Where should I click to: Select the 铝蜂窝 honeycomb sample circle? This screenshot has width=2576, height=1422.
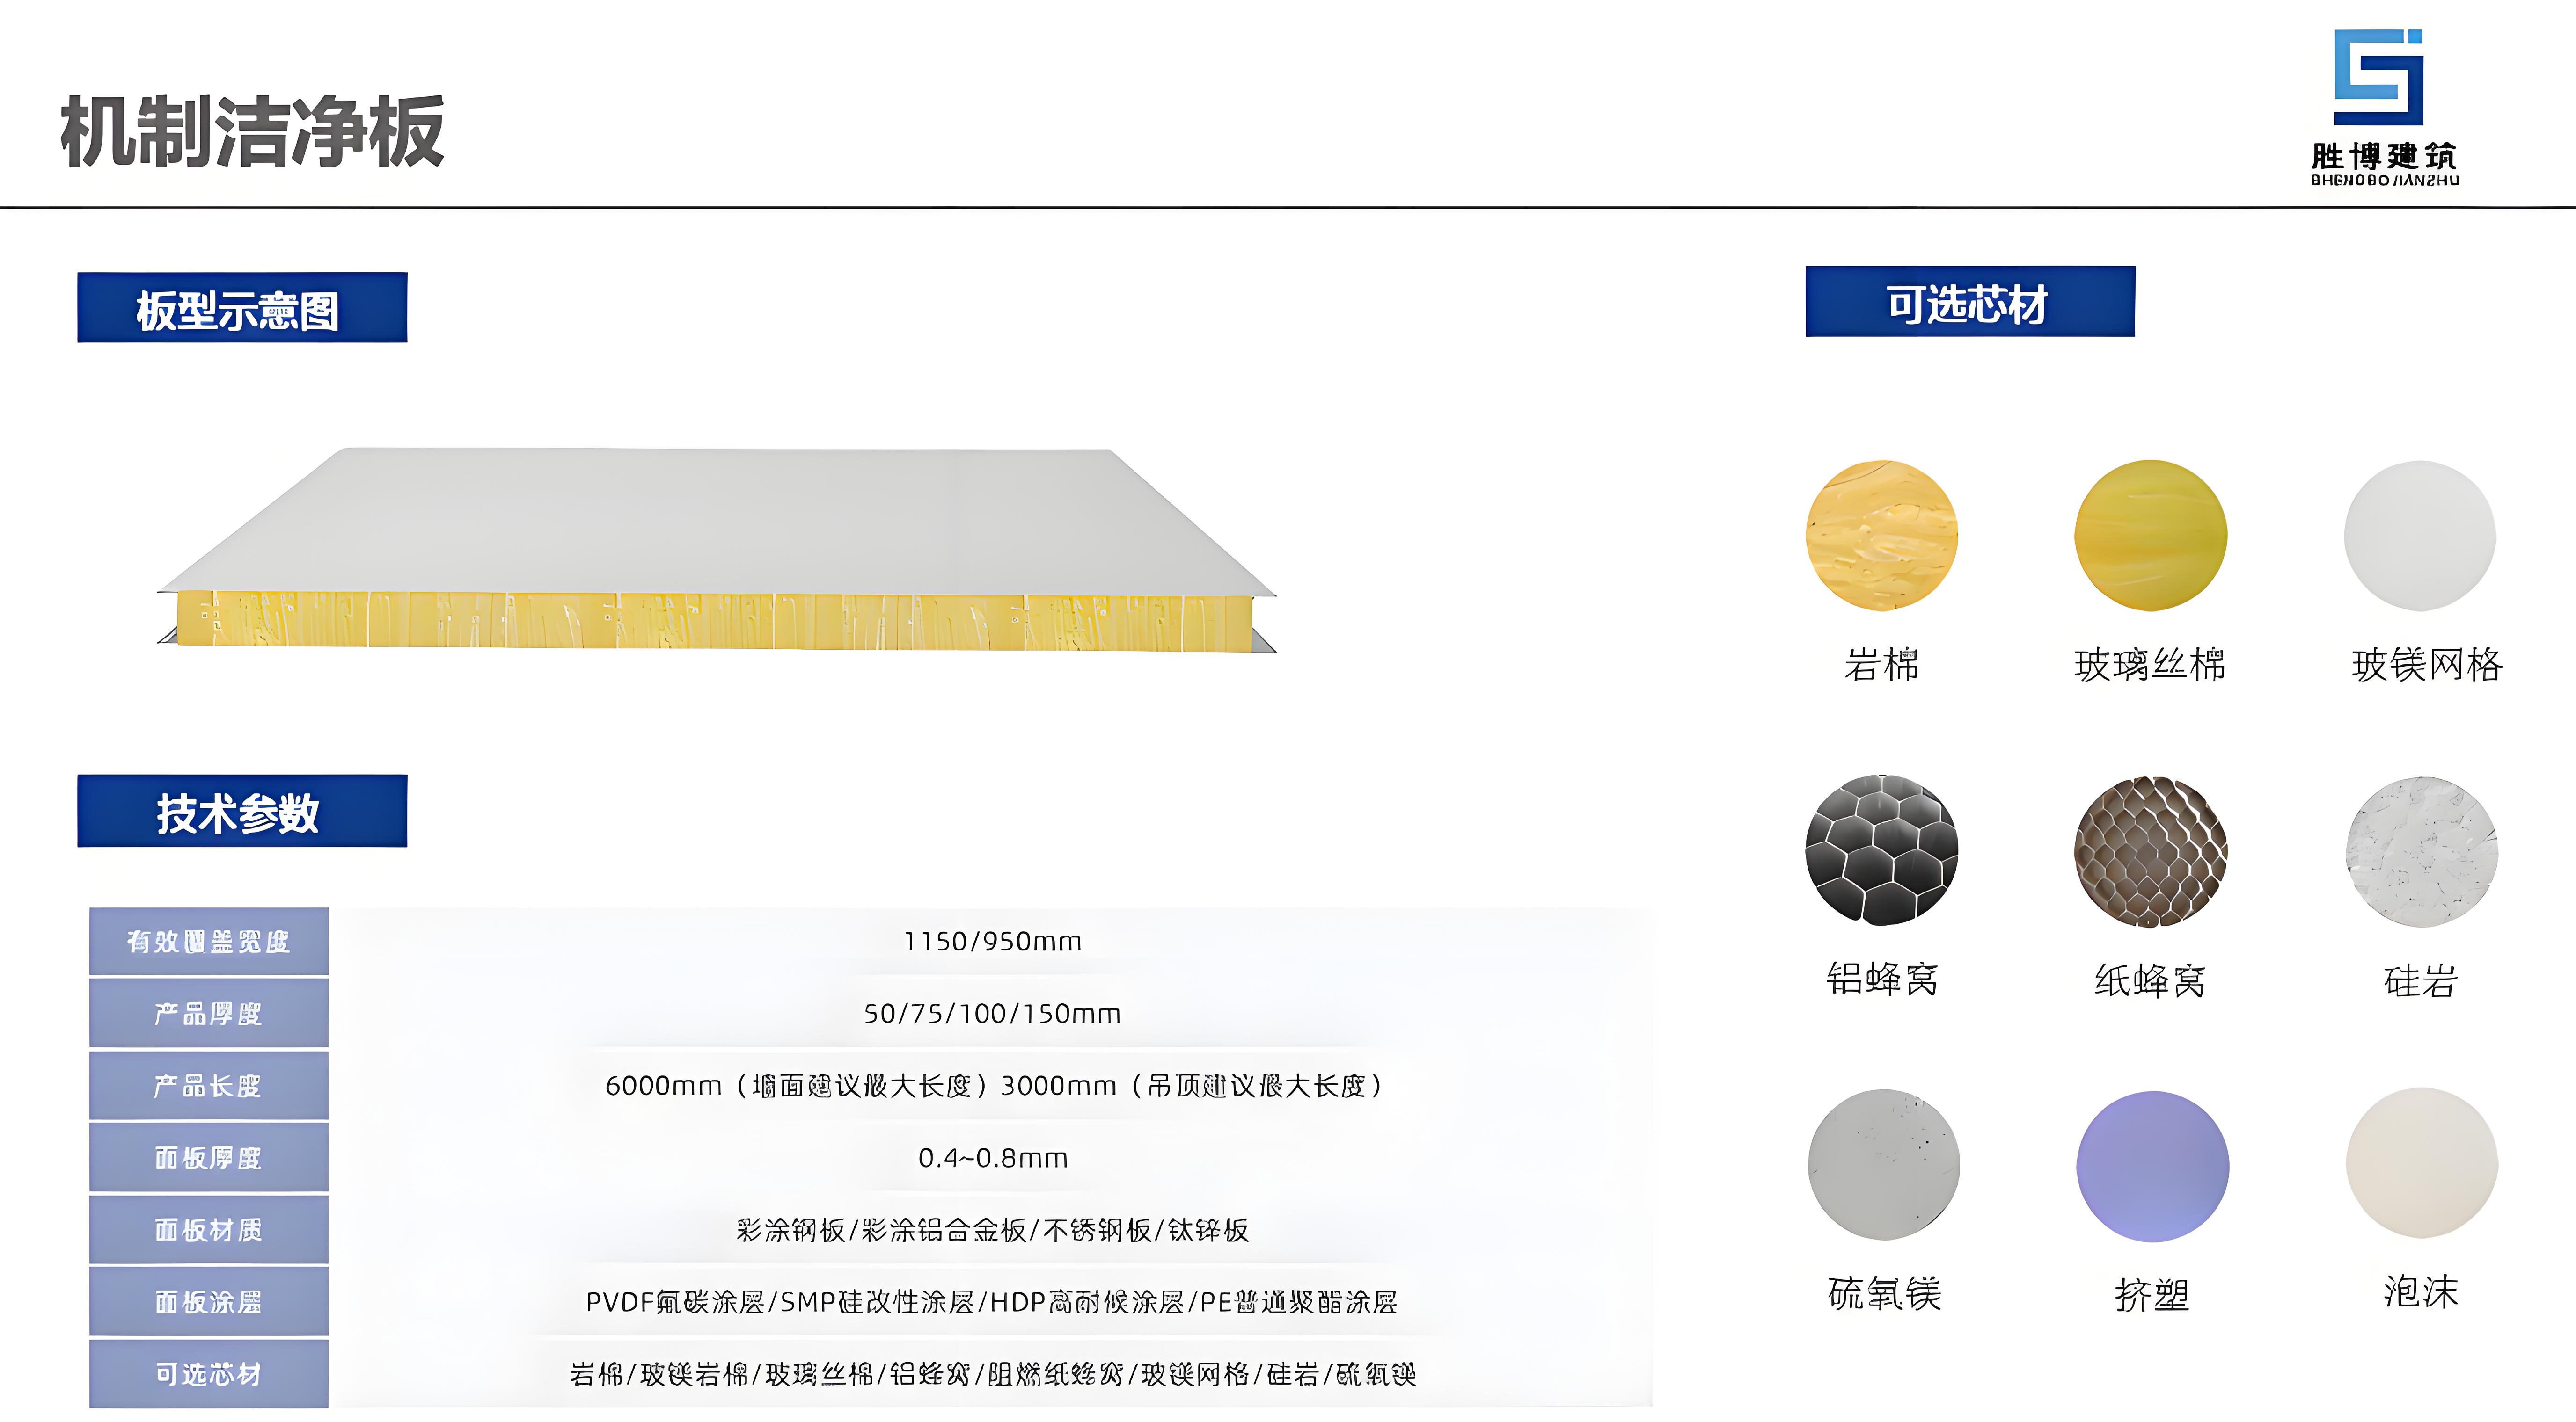coord(1881,850)
